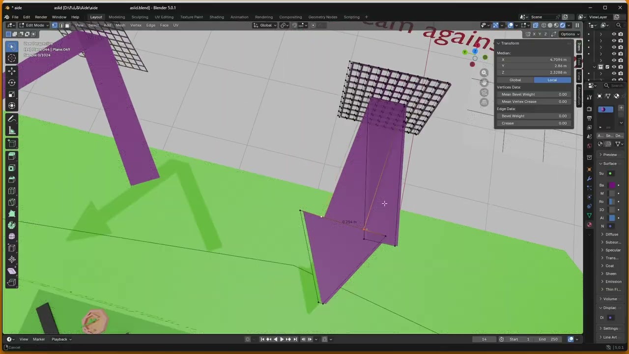Enable rendered viewport shading mode
The height and width of the screenshot is (354, 629).
click(x=563, y=25)
